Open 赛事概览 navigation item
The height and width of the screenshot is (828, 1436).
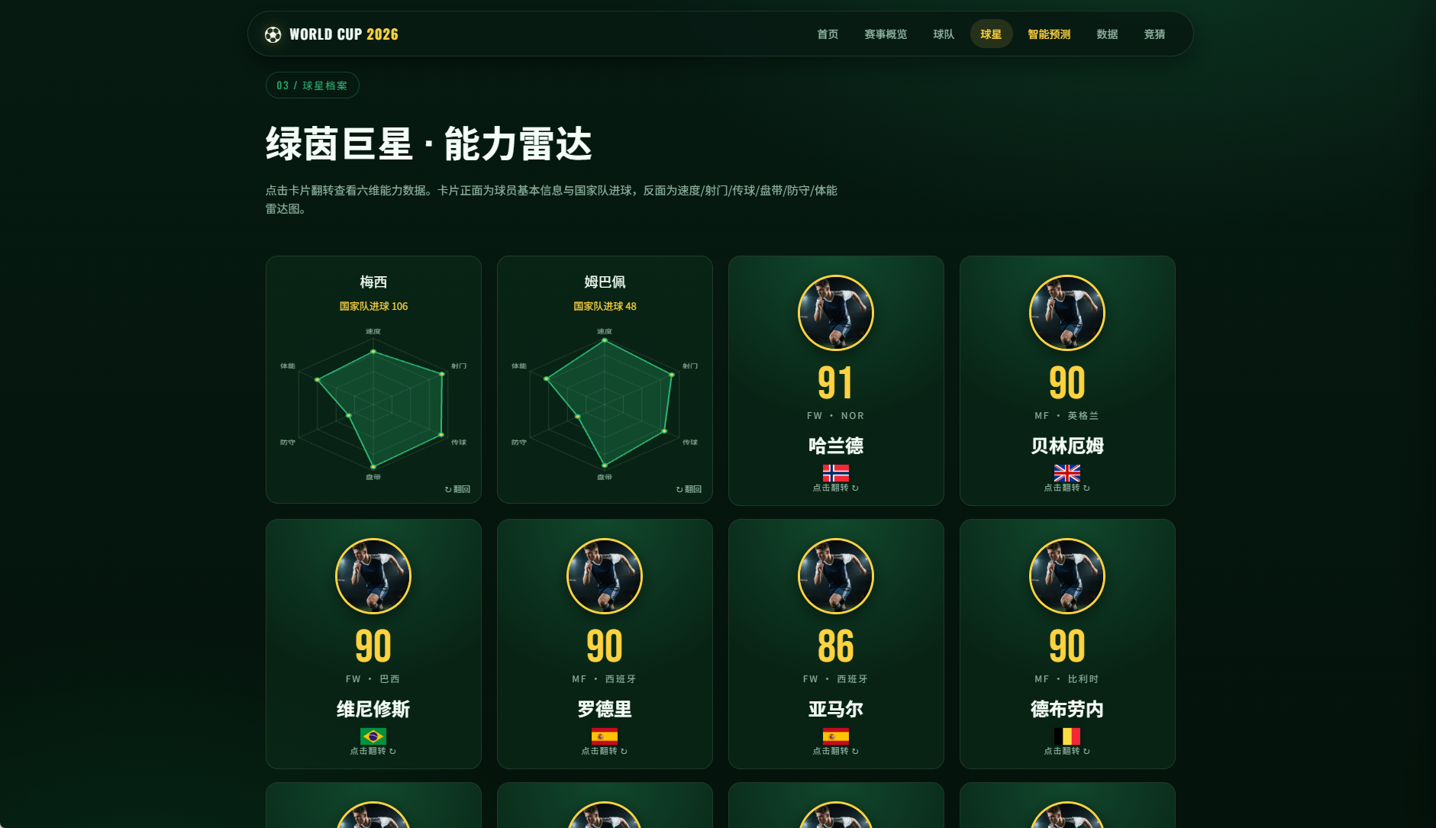point(886,34)
